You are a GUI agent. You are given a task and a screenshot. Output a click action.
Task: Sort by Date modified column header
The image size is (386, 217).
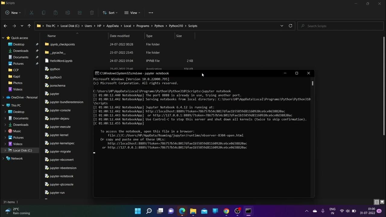(x=126, y=36)
